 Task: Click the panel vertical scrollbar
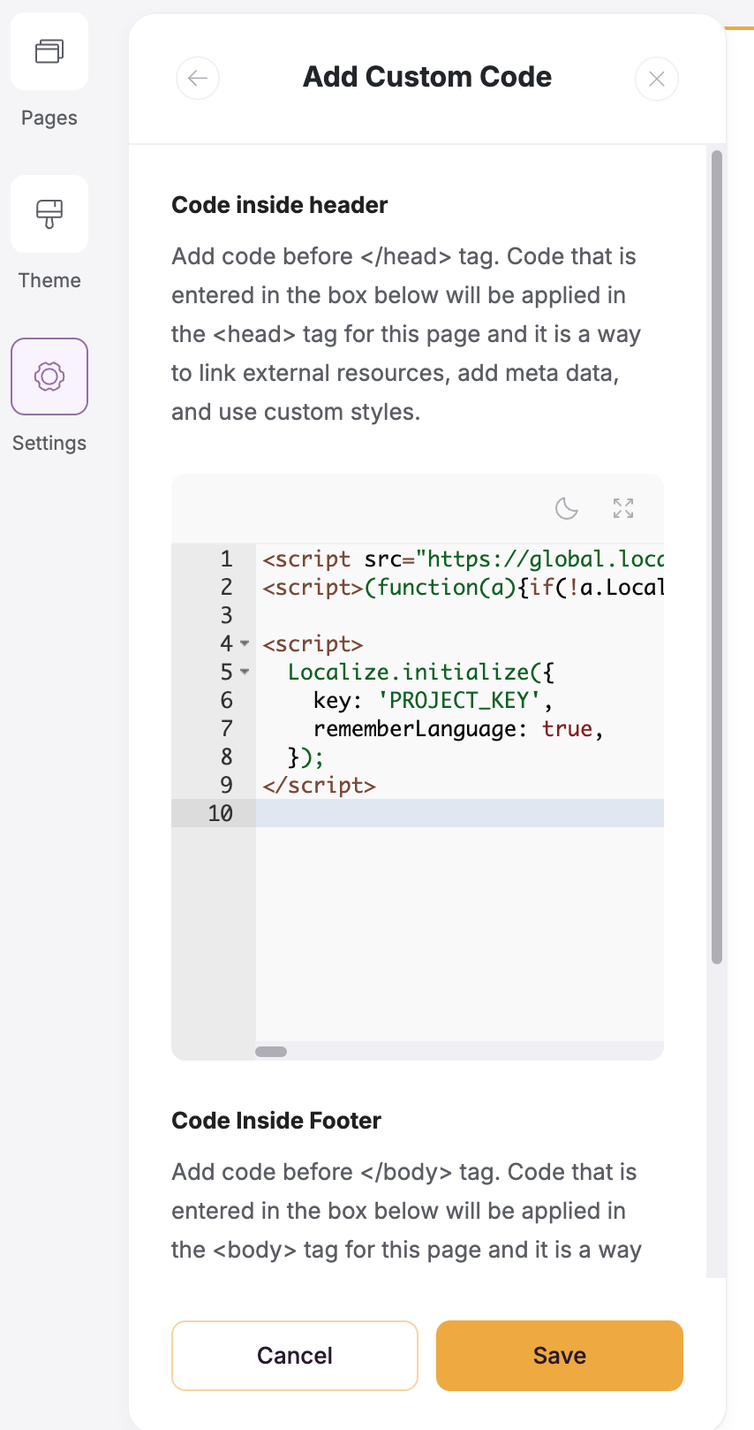717,557
